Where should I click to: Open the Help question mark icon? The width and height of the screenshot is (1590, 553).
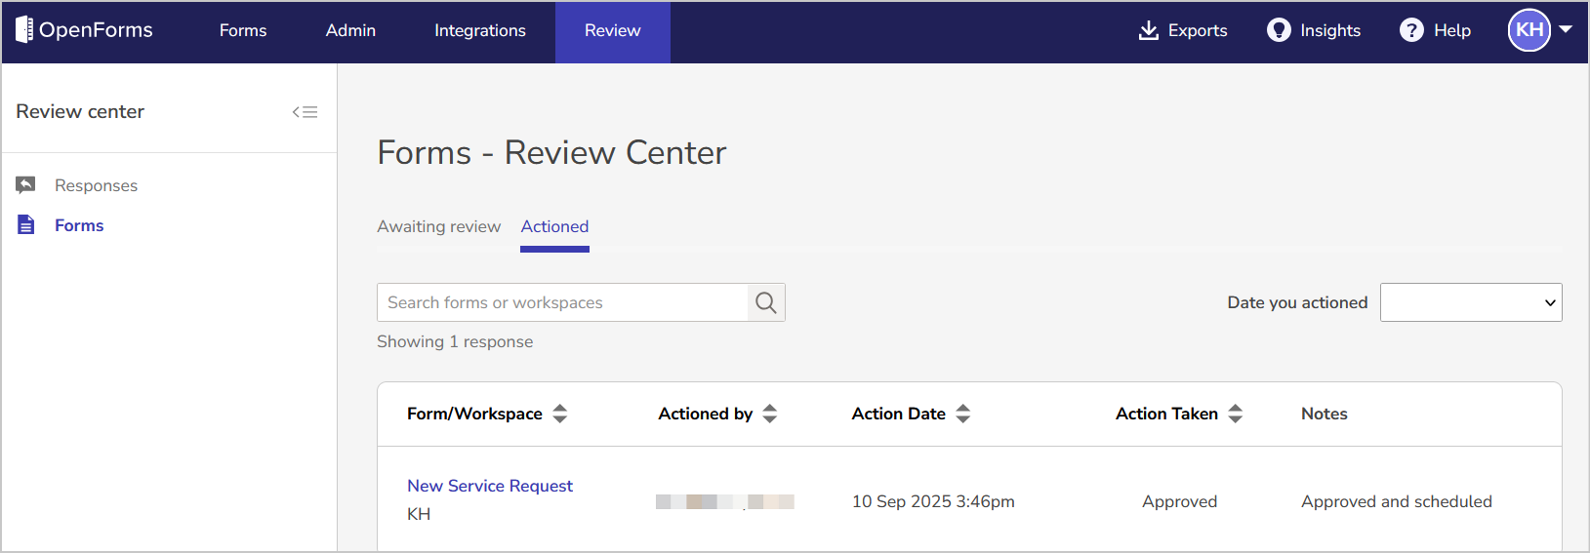(1411, 30)
